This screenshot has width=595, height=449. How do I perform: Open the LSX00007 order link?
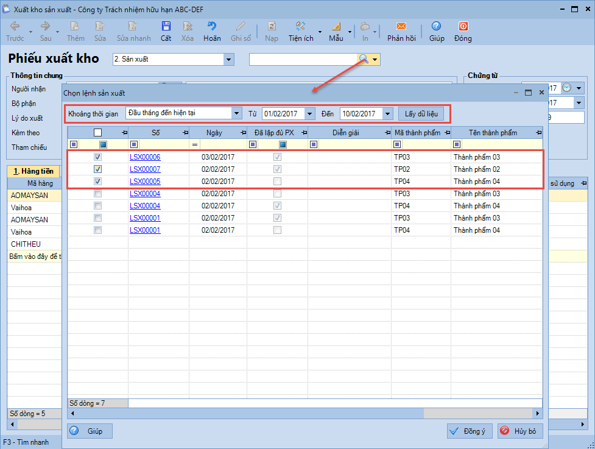coord(145,169)
